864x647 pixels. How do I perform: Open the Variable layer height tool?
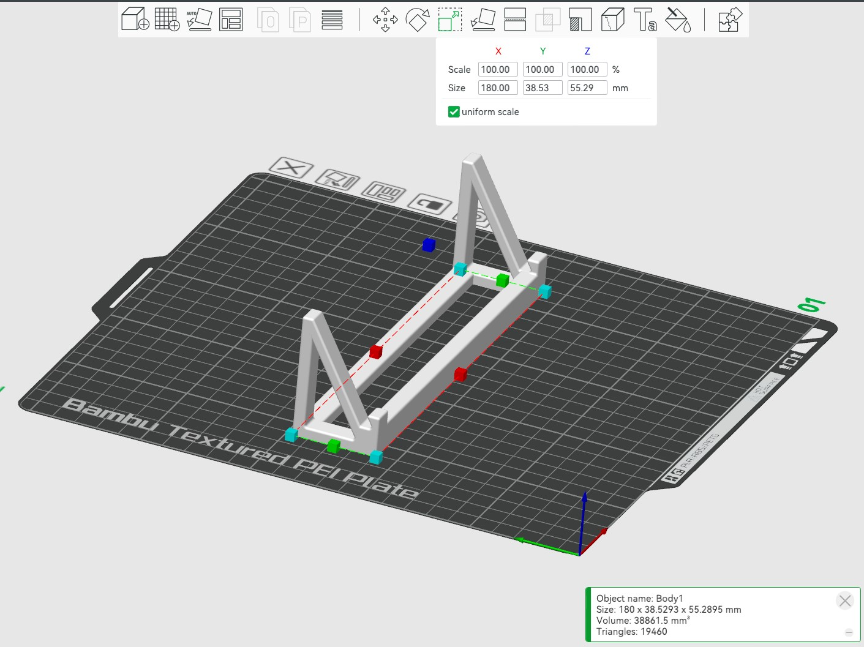[x=332, y=19]
